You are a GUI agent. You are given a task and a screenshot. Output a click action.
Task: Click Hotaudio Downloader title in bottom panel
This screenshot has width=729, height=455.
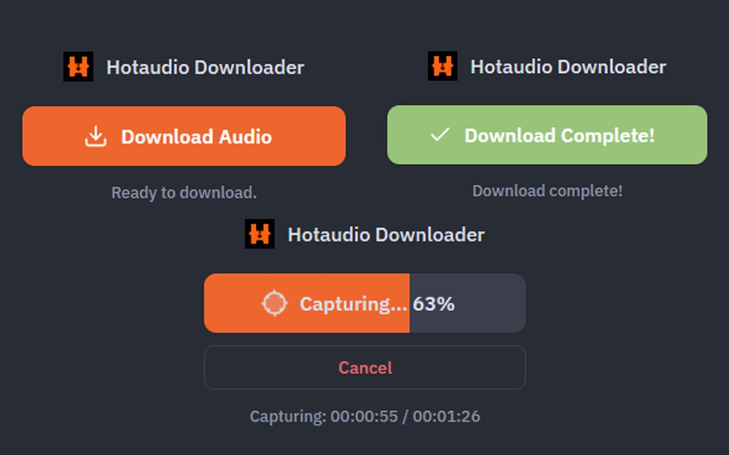386,234
